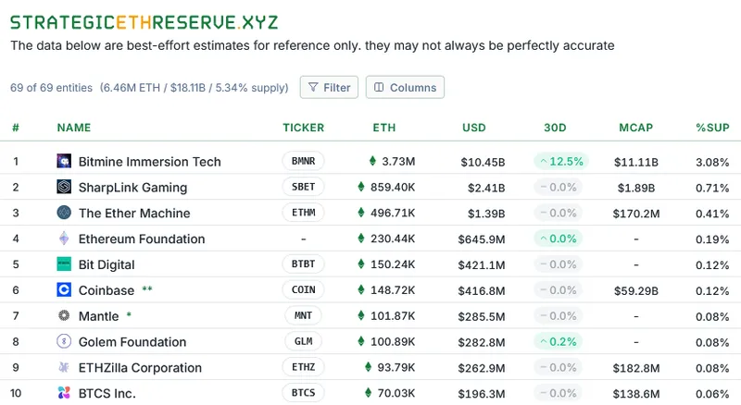
Task: Click the SharpLink Gaming logo icon
Action: point(64,188)
